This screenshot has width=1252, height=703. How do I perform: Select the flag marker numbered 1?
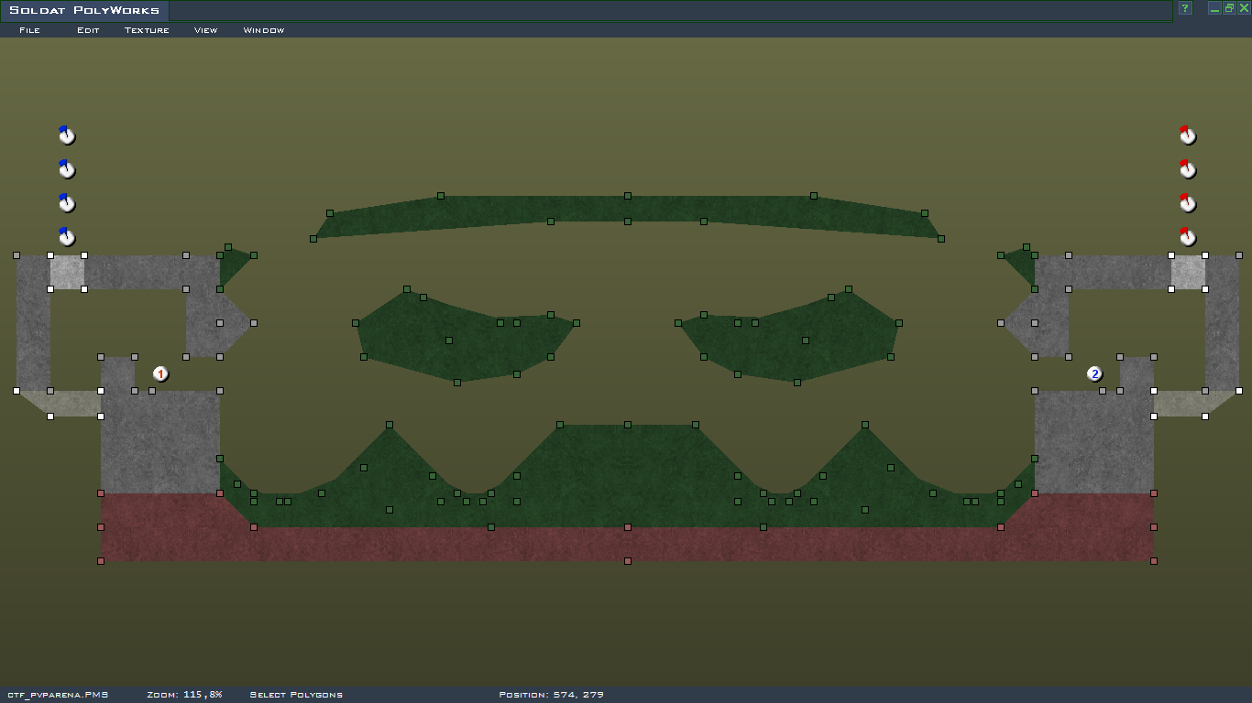tap(160, 373)
